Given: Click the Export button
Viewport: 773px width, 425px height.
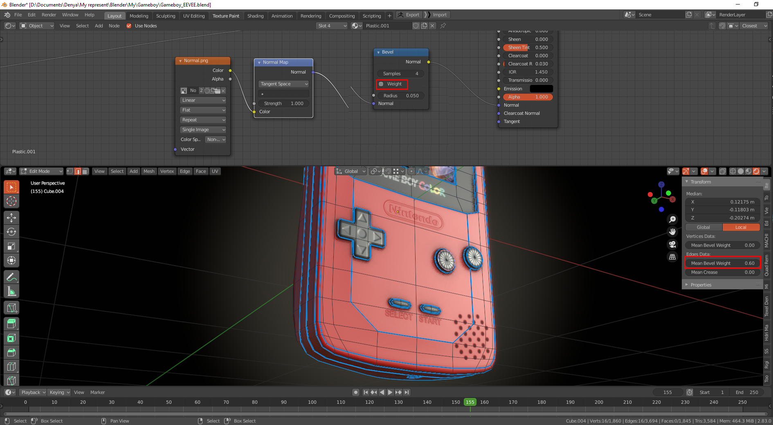Looking at the screenshot, I should (x=409, y=15).
